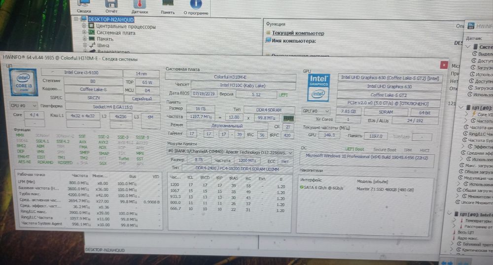Click the Microsoft Windows 10 Professional OS field
The image size is (493, 265).
367,159
